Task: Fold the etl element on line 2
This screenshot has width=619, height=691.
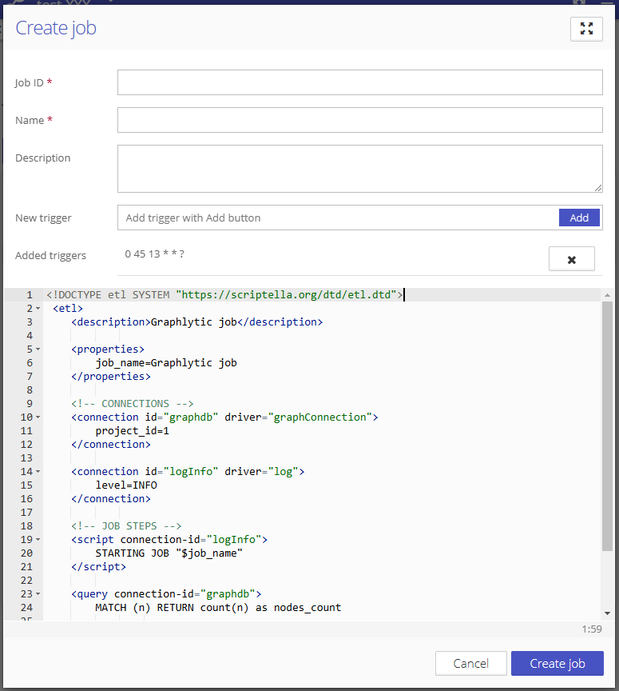Action: (x=38, y=309)
